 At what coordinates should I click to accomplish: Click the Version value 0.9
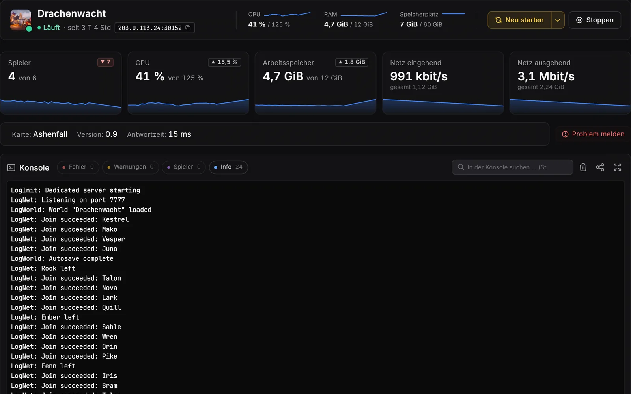coord(111,134)
